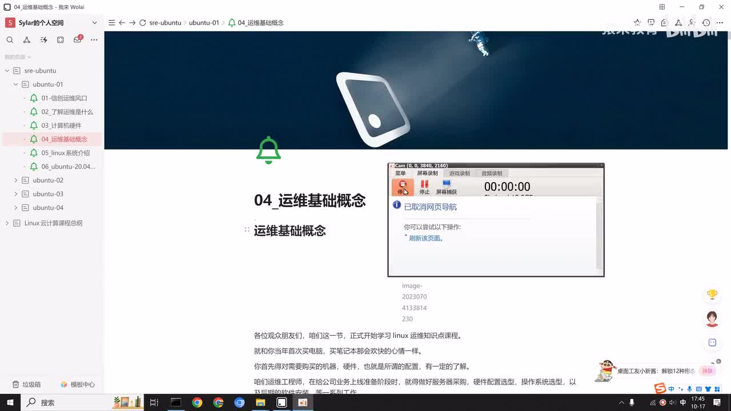731x411 pixels.
Task: Click the volume icon in system tray
Action: 673,402
